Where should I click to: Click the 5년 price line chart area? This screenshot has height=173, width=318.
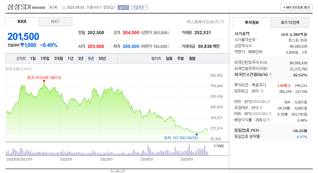point(107,108)
